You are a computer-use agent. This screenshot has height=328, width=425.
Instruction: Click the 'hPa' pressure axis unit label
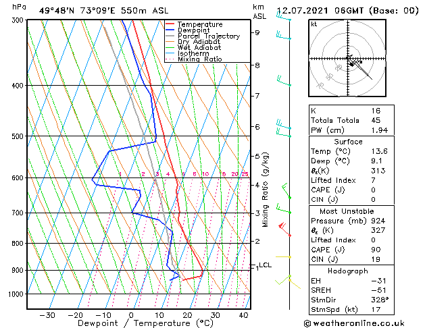19,7
